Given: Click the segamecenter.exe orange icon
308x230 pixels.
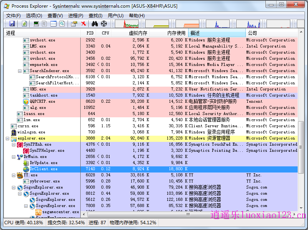Looking at the screenshot, I should pos(38,212).
